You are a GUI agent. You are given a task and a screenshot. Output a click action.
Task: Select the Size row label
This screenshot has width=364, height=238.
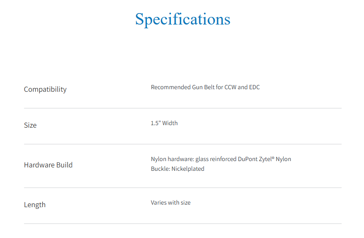click(30, 125)
